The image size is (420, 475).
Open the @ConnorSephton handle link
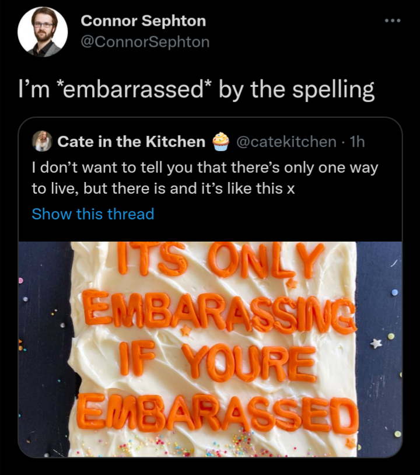pos(145,42)
